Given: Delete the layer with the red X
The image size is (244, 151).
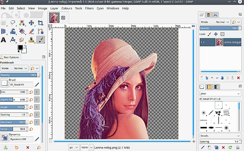Looking at the screenshot, I should 238,78.
